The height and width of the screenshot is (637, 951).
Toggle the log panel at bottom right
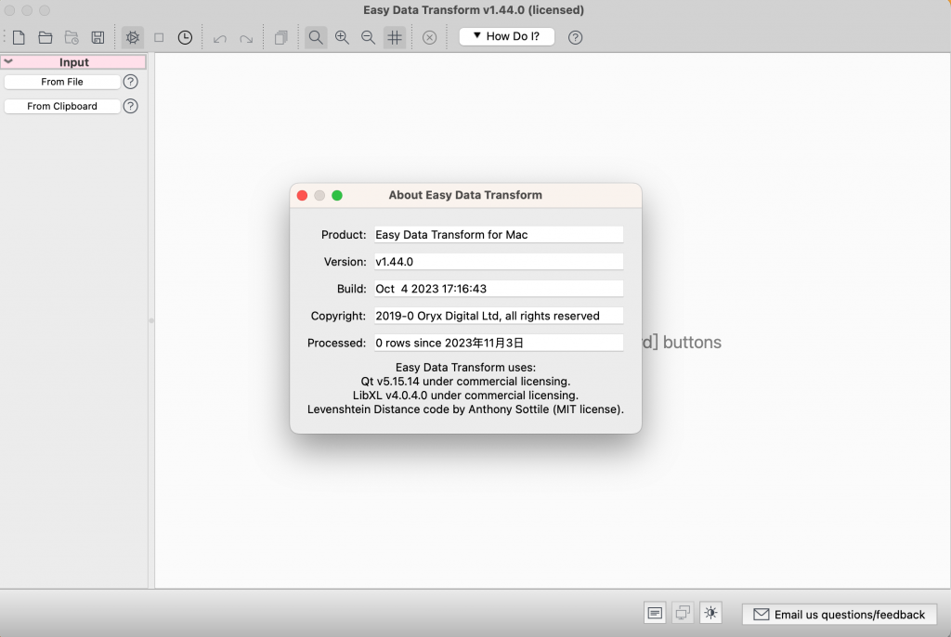pos(655,613)
